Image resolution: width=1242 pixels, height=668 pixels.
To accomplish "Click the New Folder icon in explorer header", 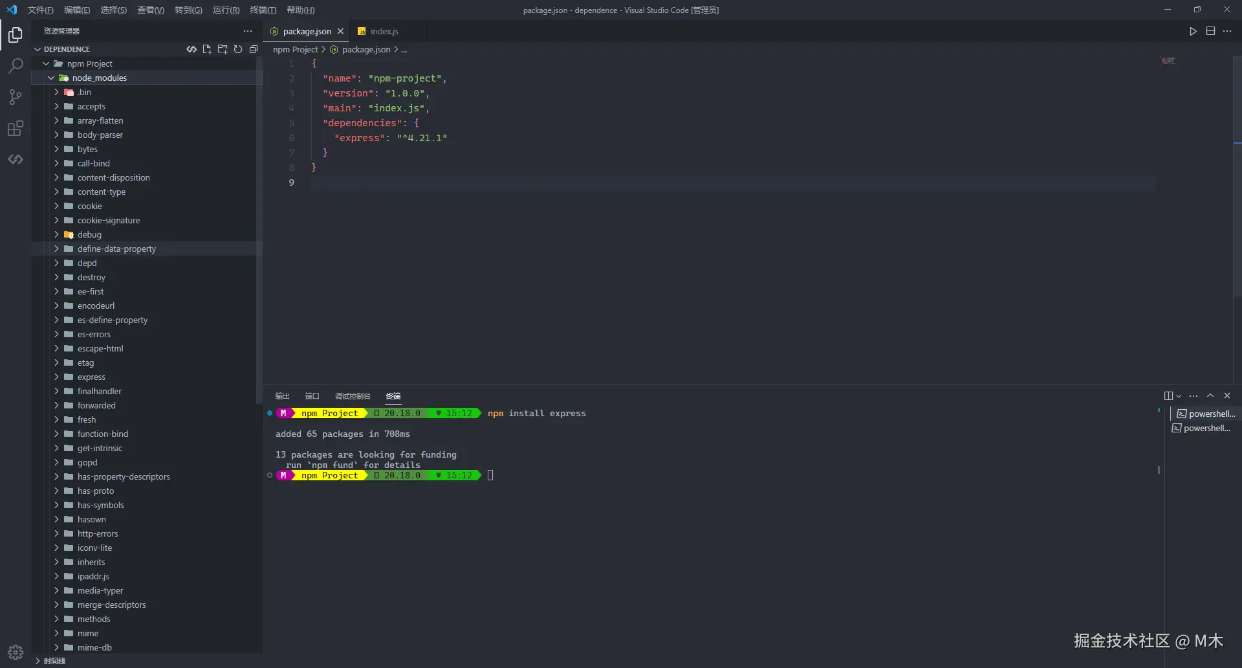I will [223, 49].
